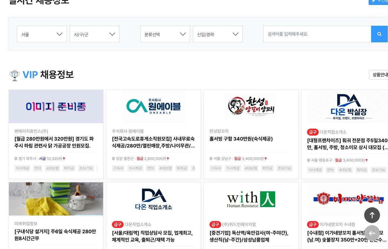Click company name 주식회사 원에이블

(128, 131)
